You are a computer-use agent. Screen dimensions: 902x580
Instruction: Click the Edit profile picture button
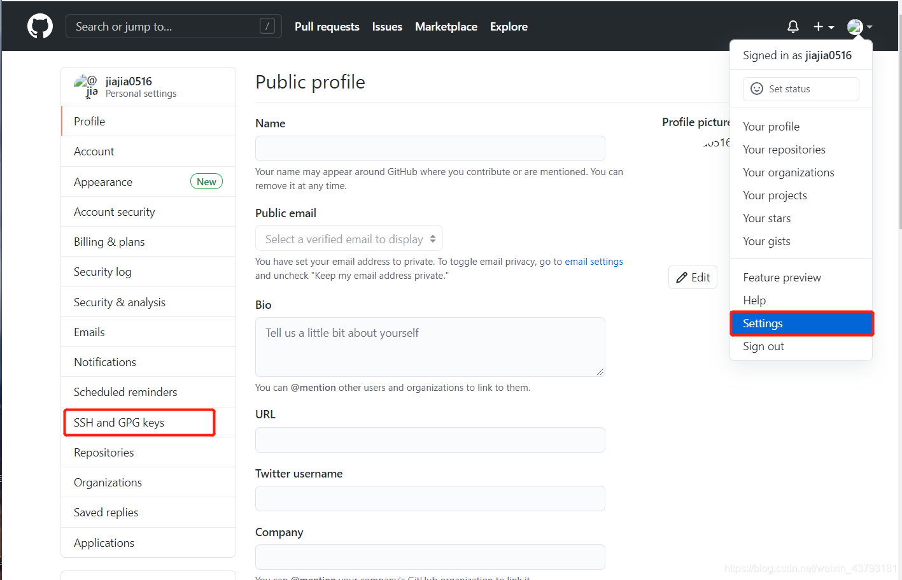[x=693, y=277]
